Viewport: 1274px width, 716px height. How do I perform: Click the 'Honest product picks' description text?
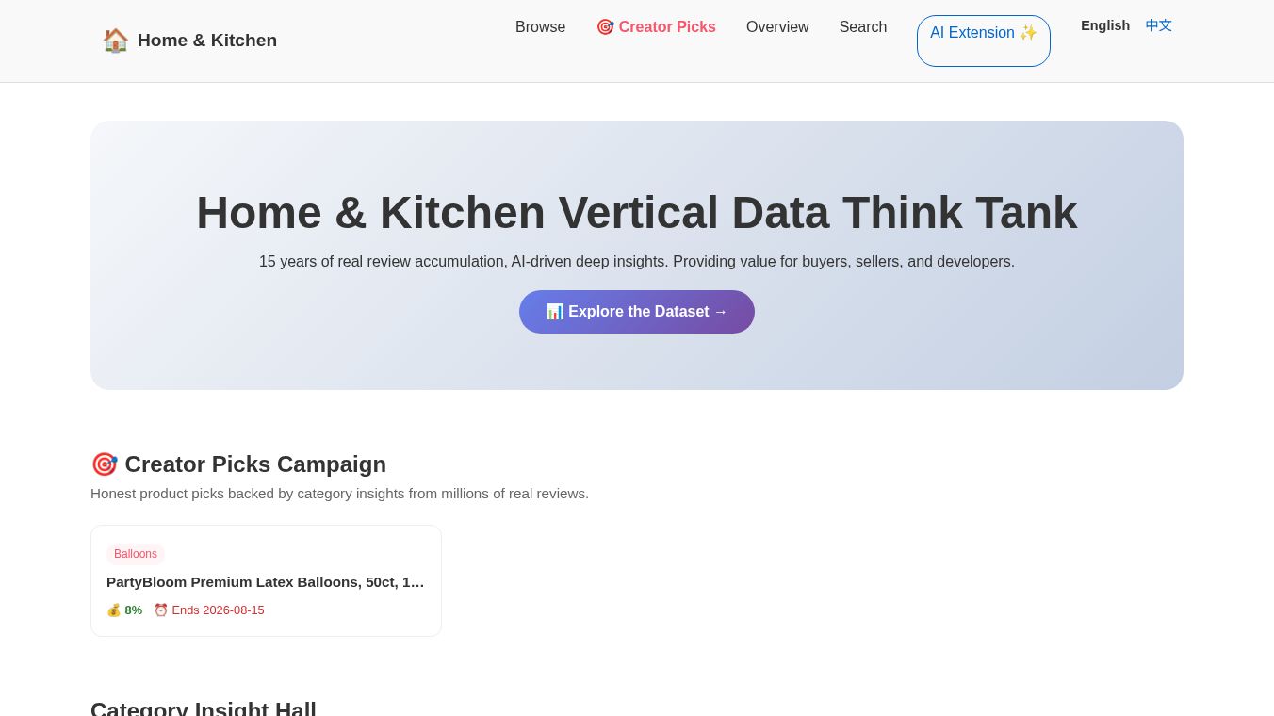339,494
